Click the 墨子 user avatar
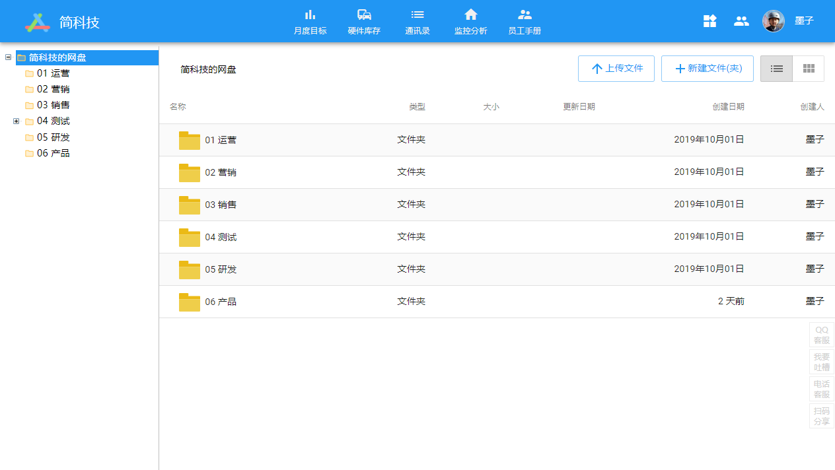Image resolution: width=835 pixels, height=470 pixels. [773, 21]
